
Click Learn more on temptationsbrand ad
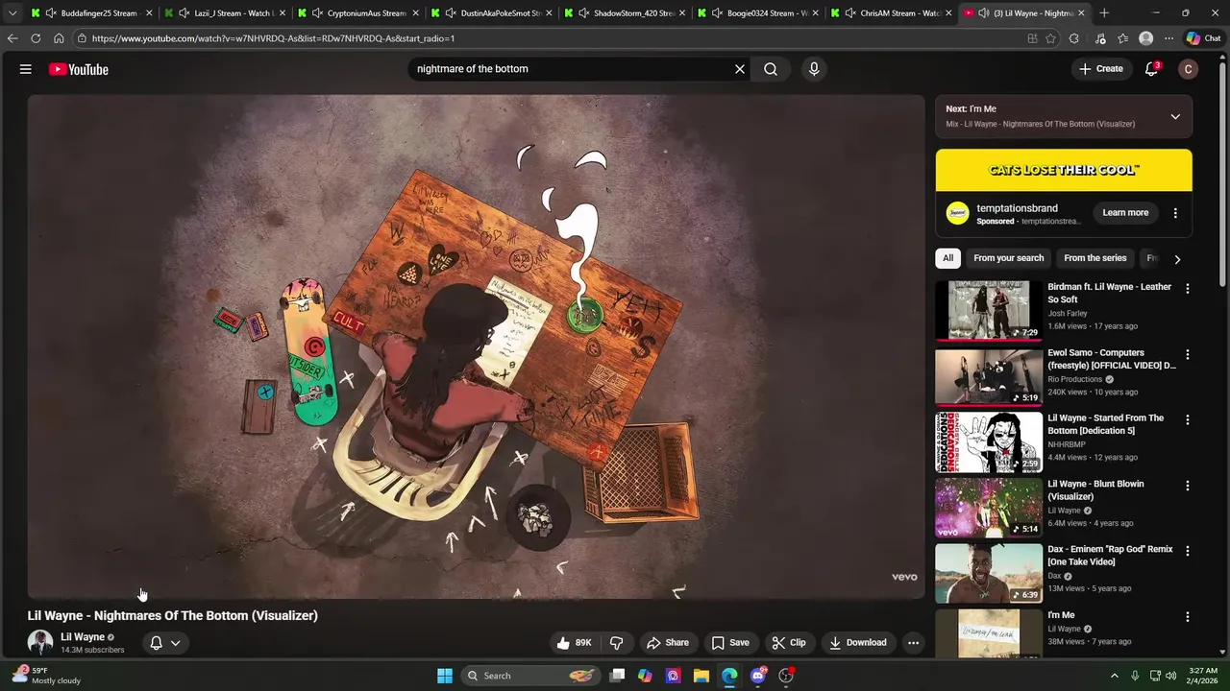coord(1125,213)
